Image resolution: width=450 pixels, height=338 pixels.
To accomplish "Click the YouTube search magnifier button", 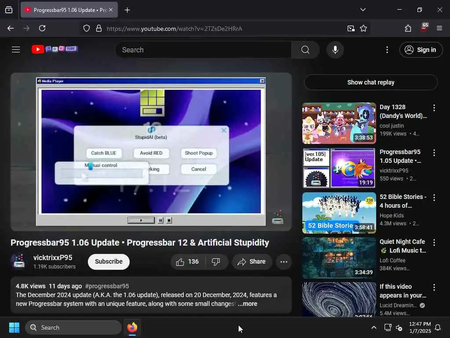I will tap(305, 50).
